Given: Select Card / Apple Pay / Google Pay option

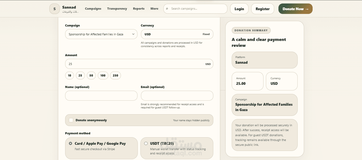Looking at the screenshot, I should tap(70, 143).
